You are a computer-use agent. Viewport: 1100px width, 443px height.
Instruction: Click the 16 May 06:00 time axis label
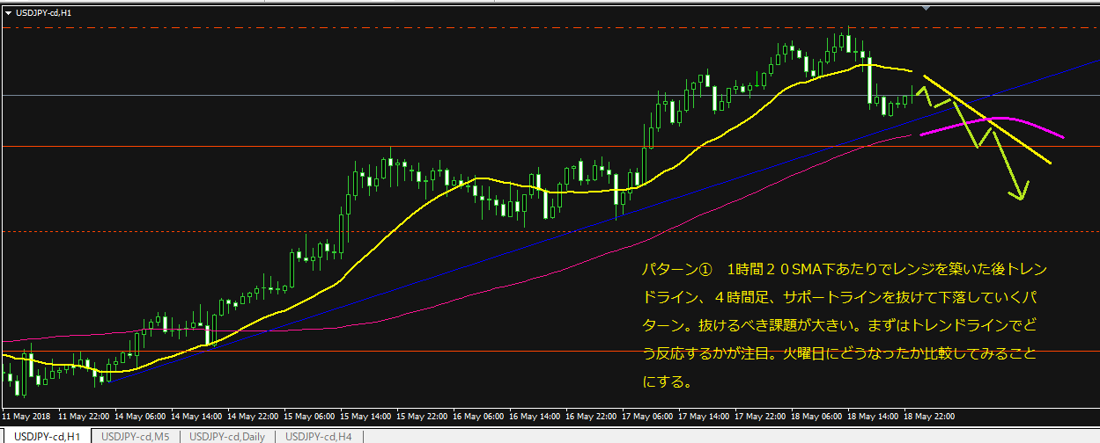pos(478,416)
